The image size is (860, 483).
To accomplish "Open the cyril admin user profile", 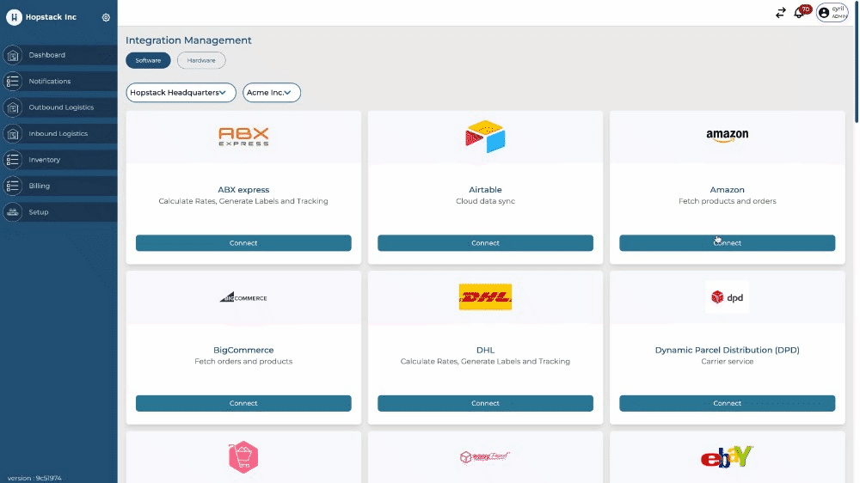I will click(832, 12).
